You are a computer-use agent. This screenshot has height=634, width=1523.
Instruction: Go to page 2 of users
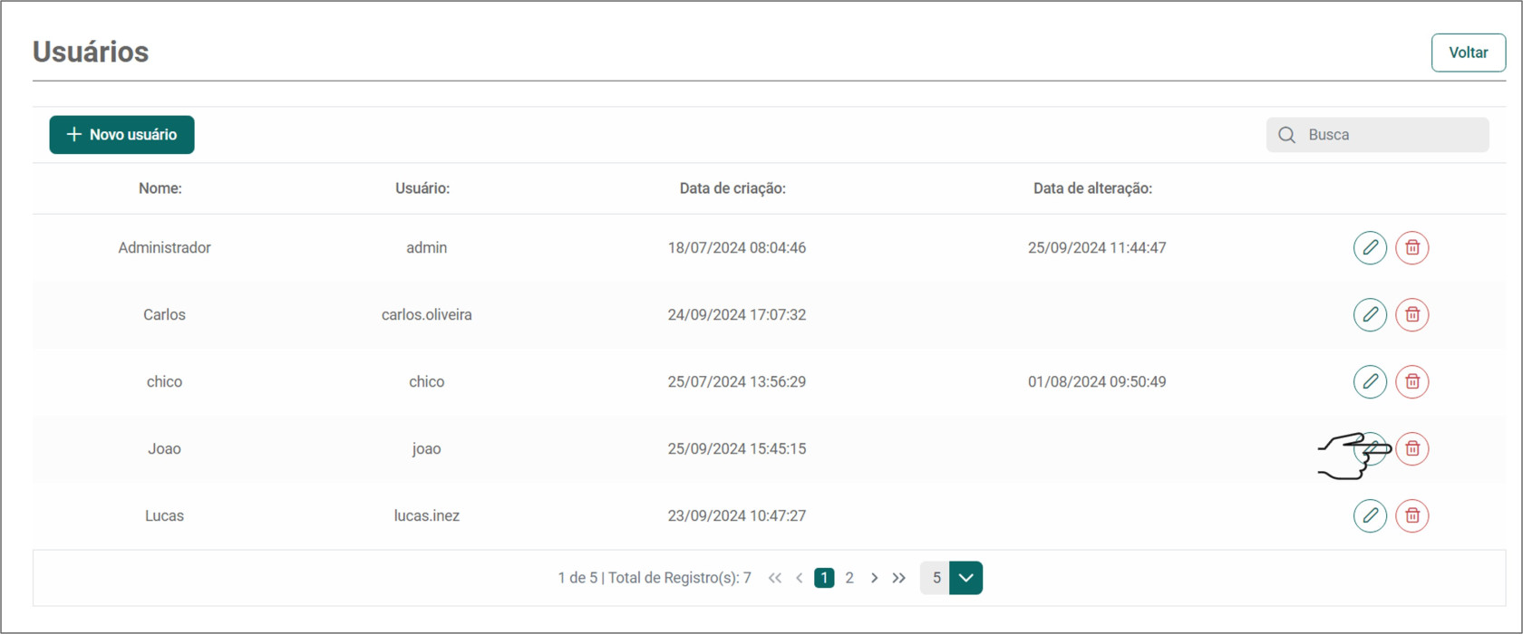pyautogui.click(x=849, y=578)
